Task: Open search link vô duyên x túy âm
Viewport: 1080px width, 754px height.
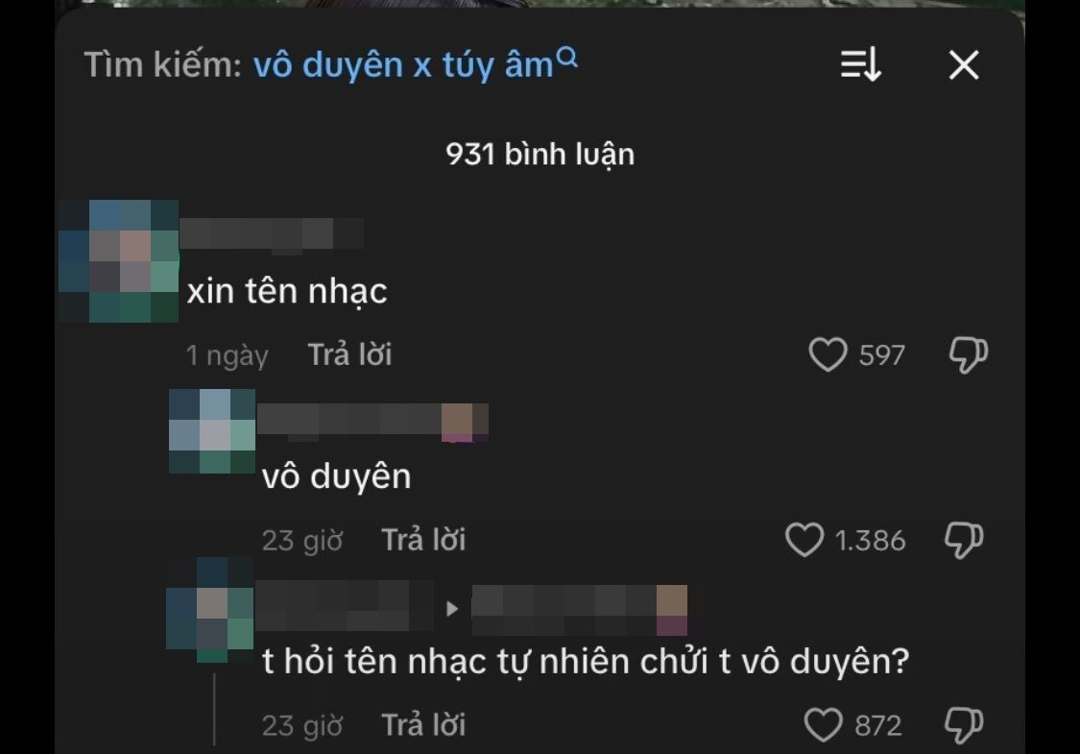Action: [403, 65]
